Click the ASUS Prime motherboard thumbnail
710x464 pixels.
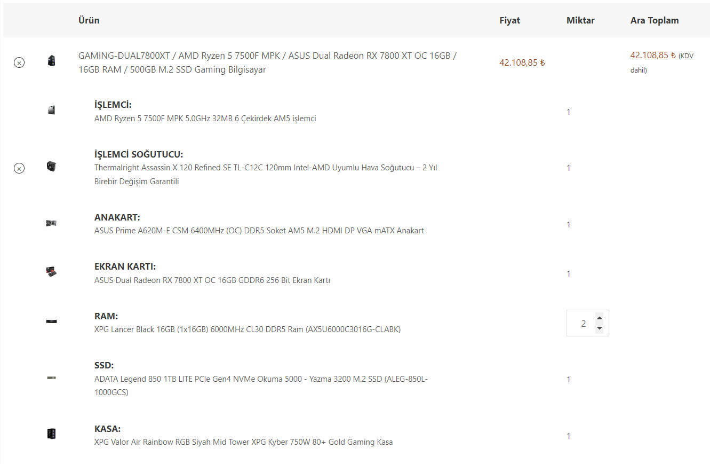[51, 223]
